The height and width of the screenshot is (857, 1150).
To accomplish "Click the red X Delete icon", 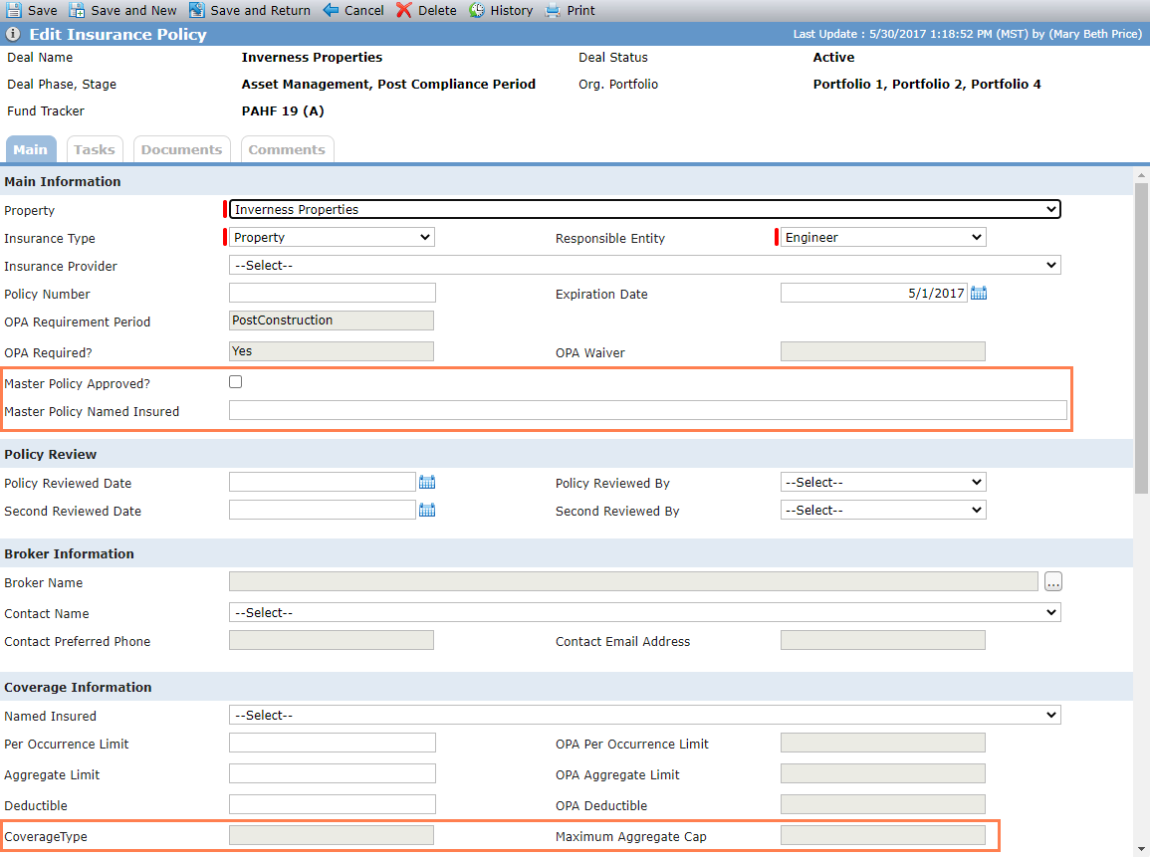I will [x=404, y=10].
